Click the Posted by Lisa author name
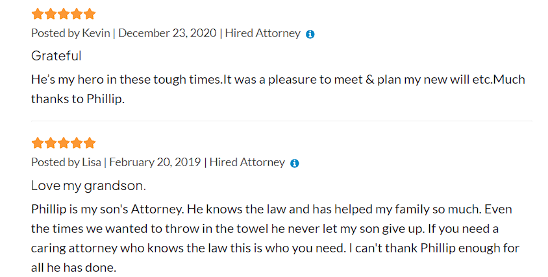Viewport: 548px width, 277px height. [x=92, y=162]
